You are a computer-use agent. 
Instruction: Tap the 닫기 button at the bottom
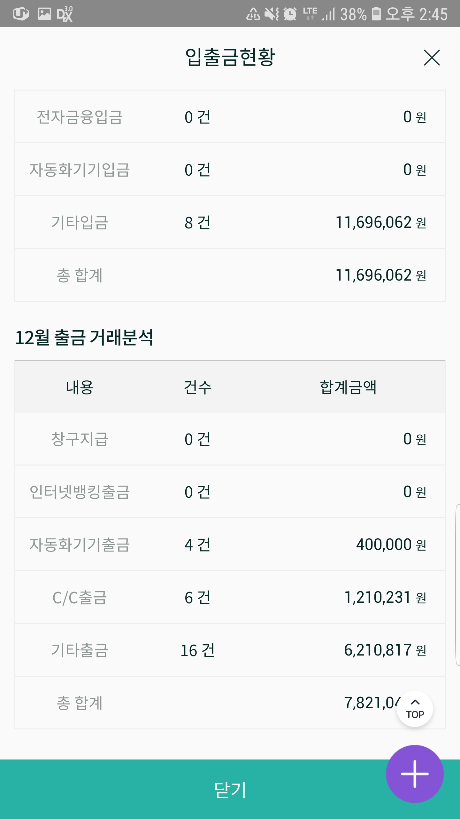[230, 789]
